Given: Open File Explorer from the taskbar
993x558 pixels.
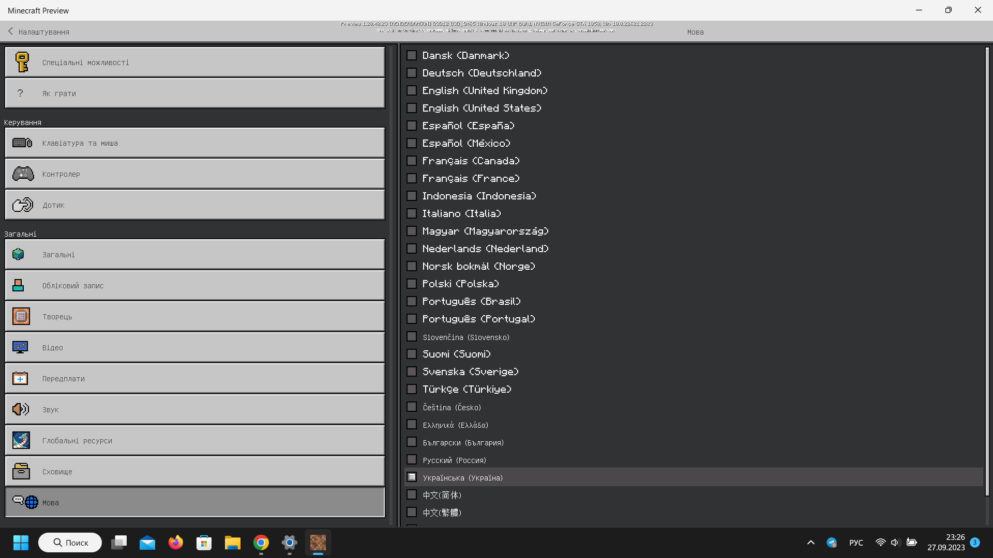Looking at the screenshot, I should point(233,542).
